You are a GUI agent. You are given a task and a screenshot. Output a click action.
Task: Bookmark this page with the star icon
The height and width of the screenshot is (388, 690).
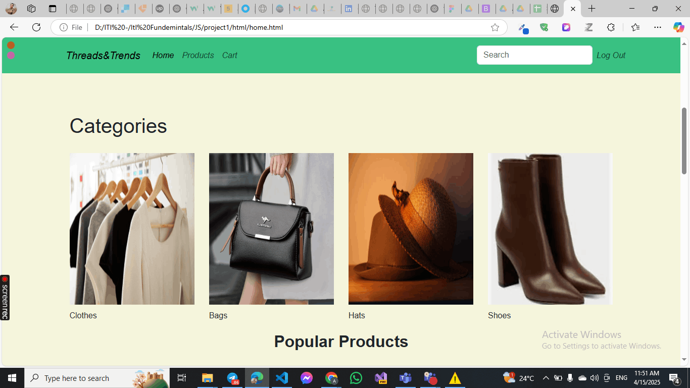point(495,27)
